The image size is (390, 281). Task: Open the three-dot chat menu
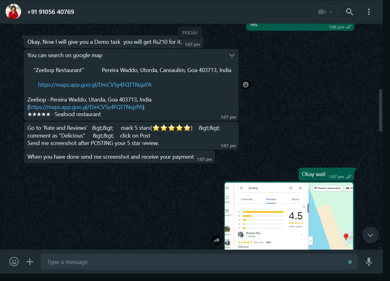[369, 12]
